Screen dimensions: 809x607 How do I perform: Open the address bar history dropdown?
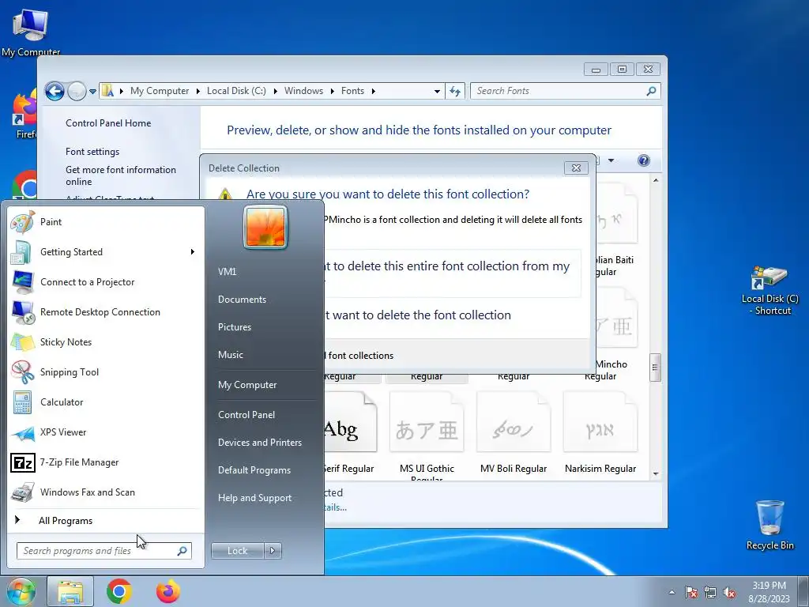pos(437,92)
